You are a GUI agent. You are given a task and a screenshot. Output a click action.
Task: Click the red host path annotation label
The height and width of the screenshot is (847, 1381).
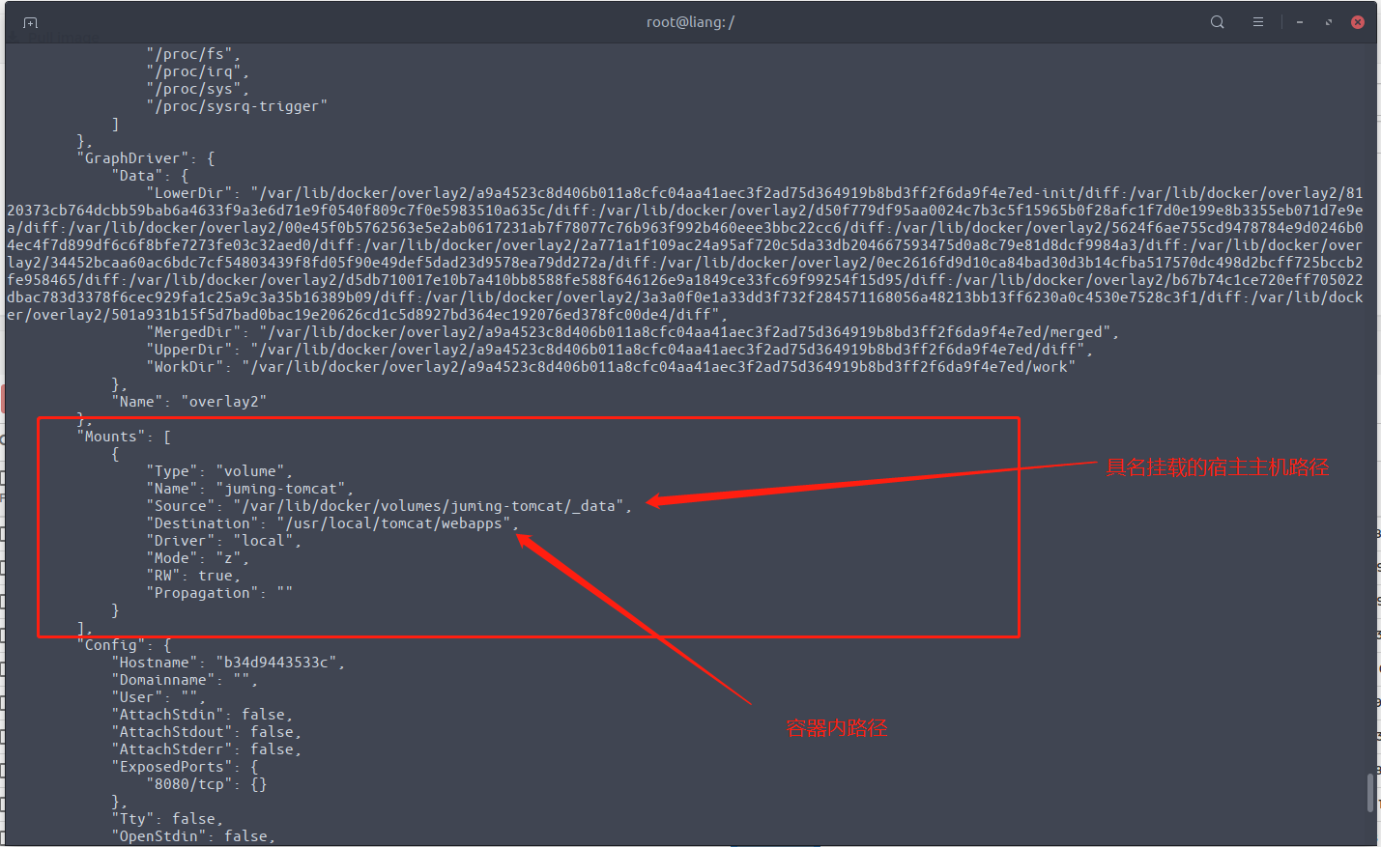click(x=1217, y=467)
